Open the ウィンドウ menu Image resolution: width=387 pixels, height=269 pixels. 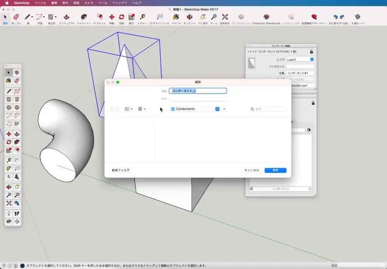(120, 3)
